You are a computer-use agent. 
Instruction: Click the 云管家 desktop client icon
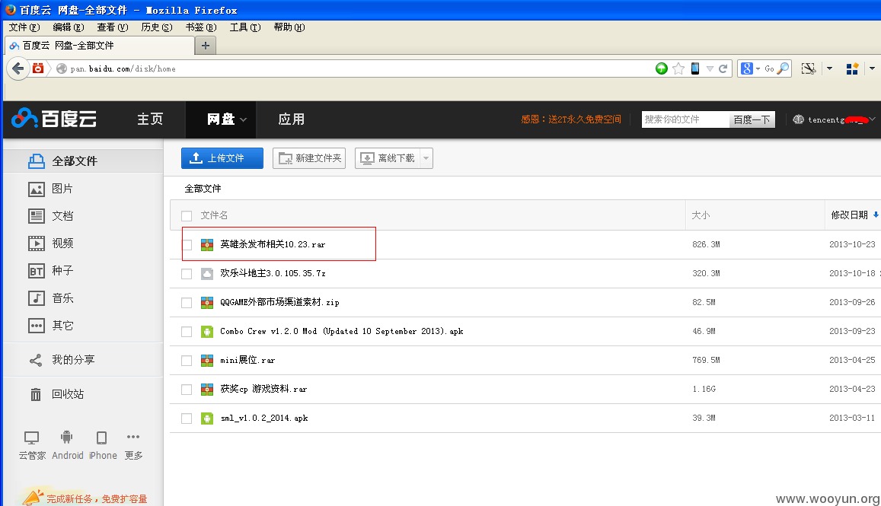(31, 438)
